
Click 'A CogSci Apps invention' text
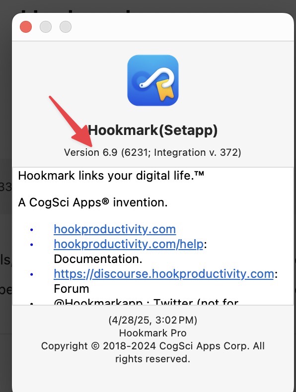click(x=93, y=202)
